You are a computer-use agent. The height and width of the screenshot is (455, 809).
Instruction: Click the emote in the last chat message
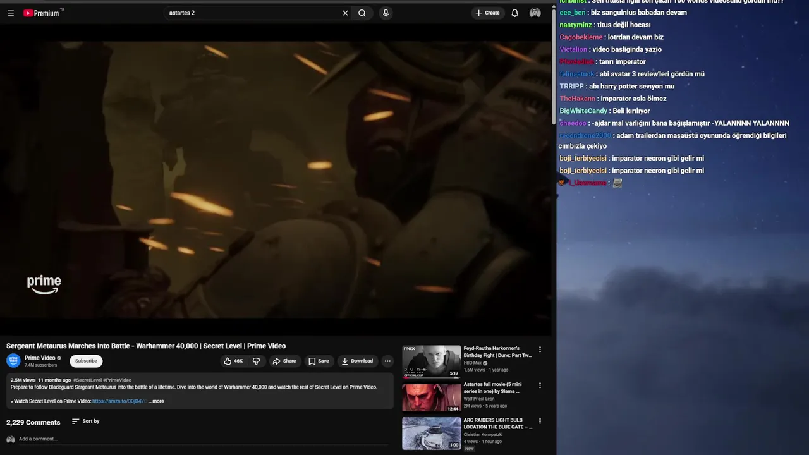click(x=617, y=183)
